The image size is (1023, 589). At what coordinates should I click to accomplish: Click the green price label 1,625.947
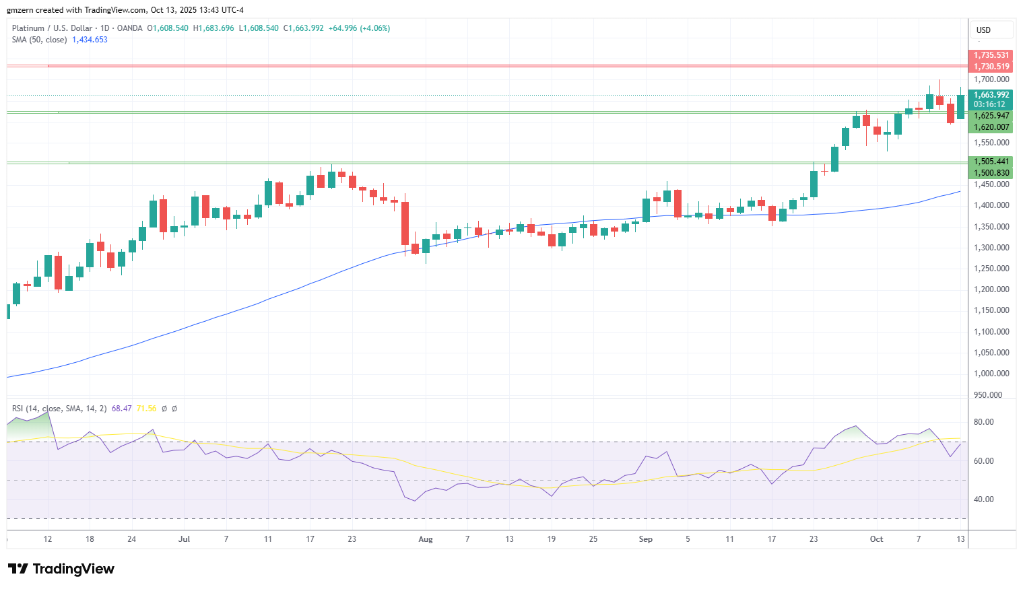(991, 116)
